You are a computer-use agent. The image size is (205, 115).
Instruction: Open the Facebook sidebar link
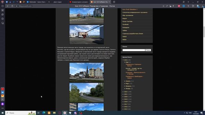(125, 25)
